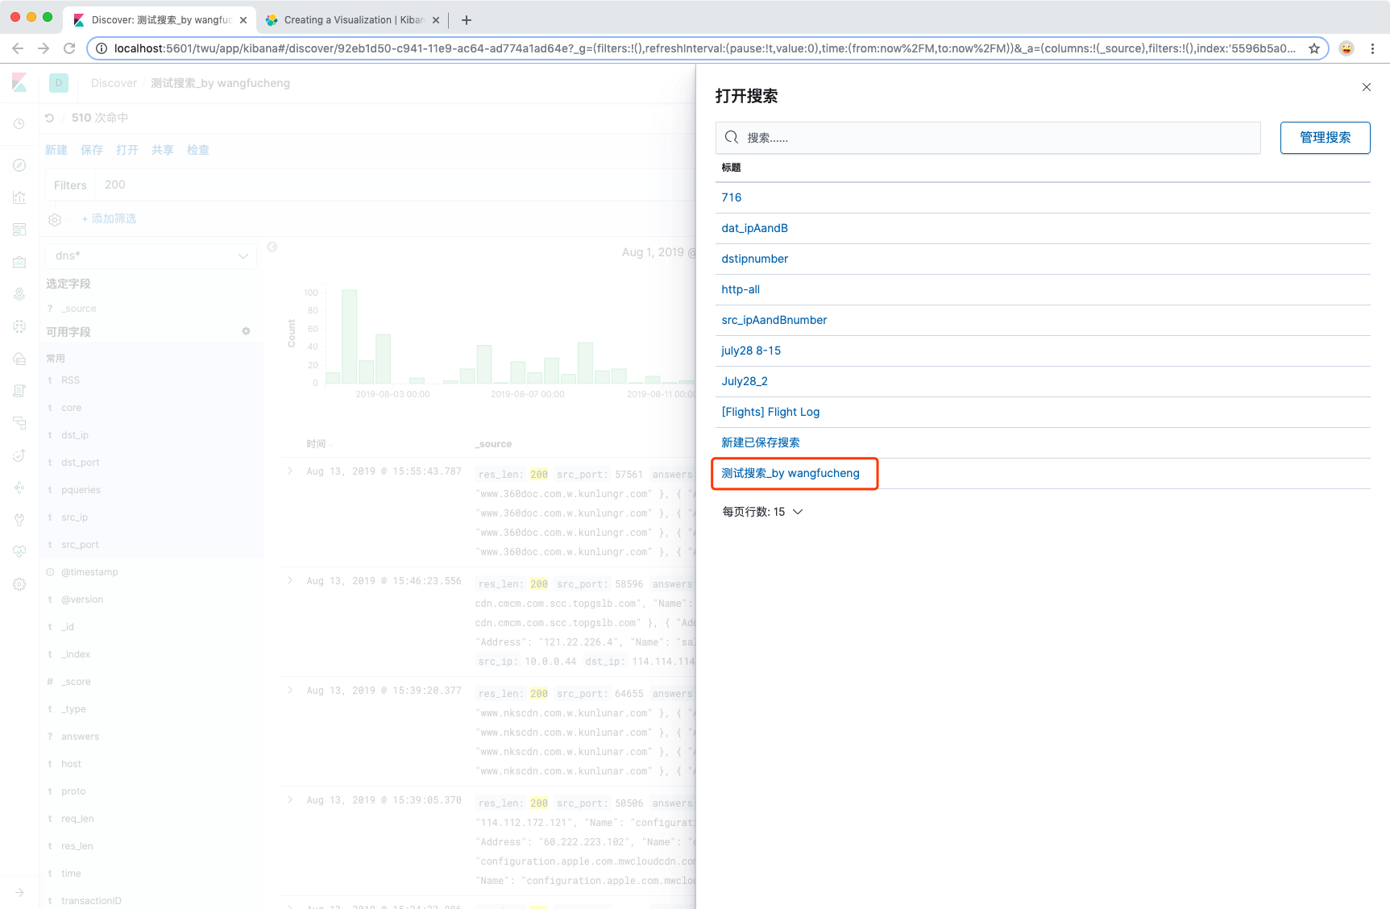Open saved search [Flights] Flight Log
Viewport: 1390px width, 909px height.
click(770, 412)
